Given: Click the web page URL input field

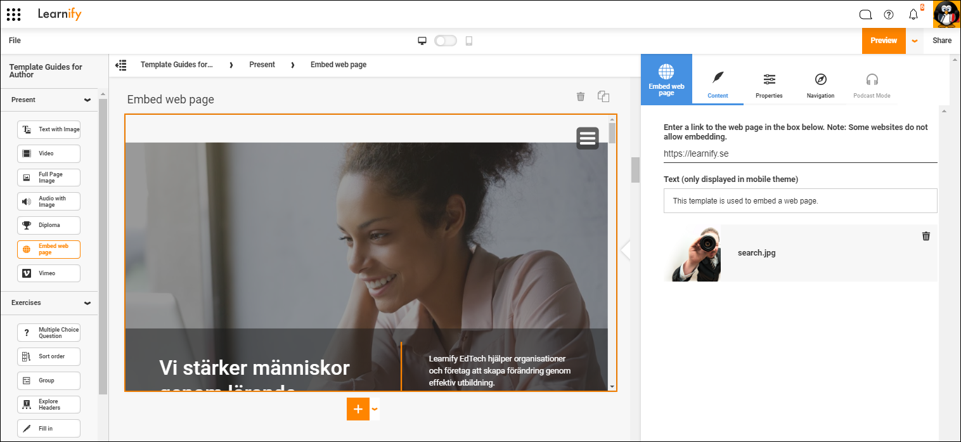Looking at the screenshot, I should 800,153.
